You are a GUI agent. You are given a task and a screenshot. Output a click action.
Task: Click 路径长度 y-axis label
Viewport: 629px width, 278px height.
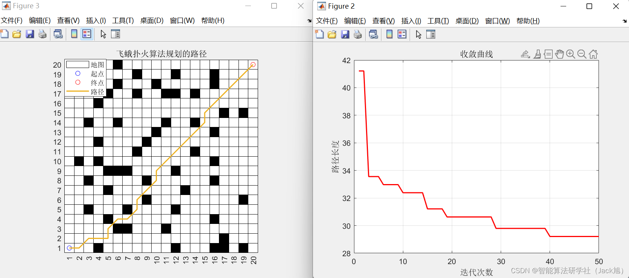coord(335,157)
